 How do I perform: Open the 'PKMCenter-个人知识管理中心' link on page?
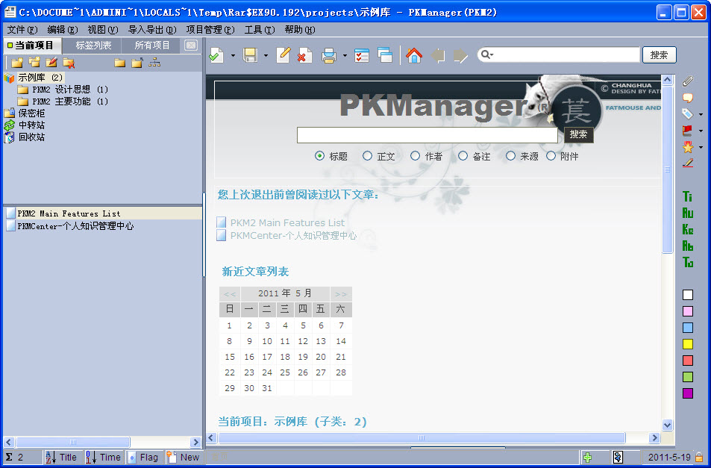(293, 235)
